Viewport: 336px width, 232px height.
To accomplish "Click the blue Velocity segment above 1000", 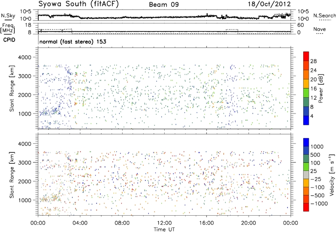I will (306, 142).
